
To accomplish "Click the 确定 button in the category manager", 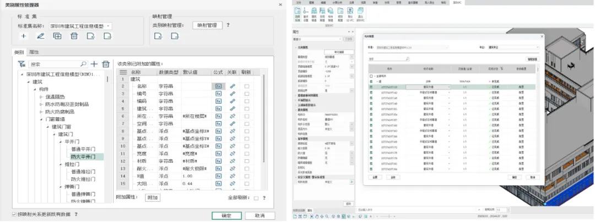I will coord(226,215).
